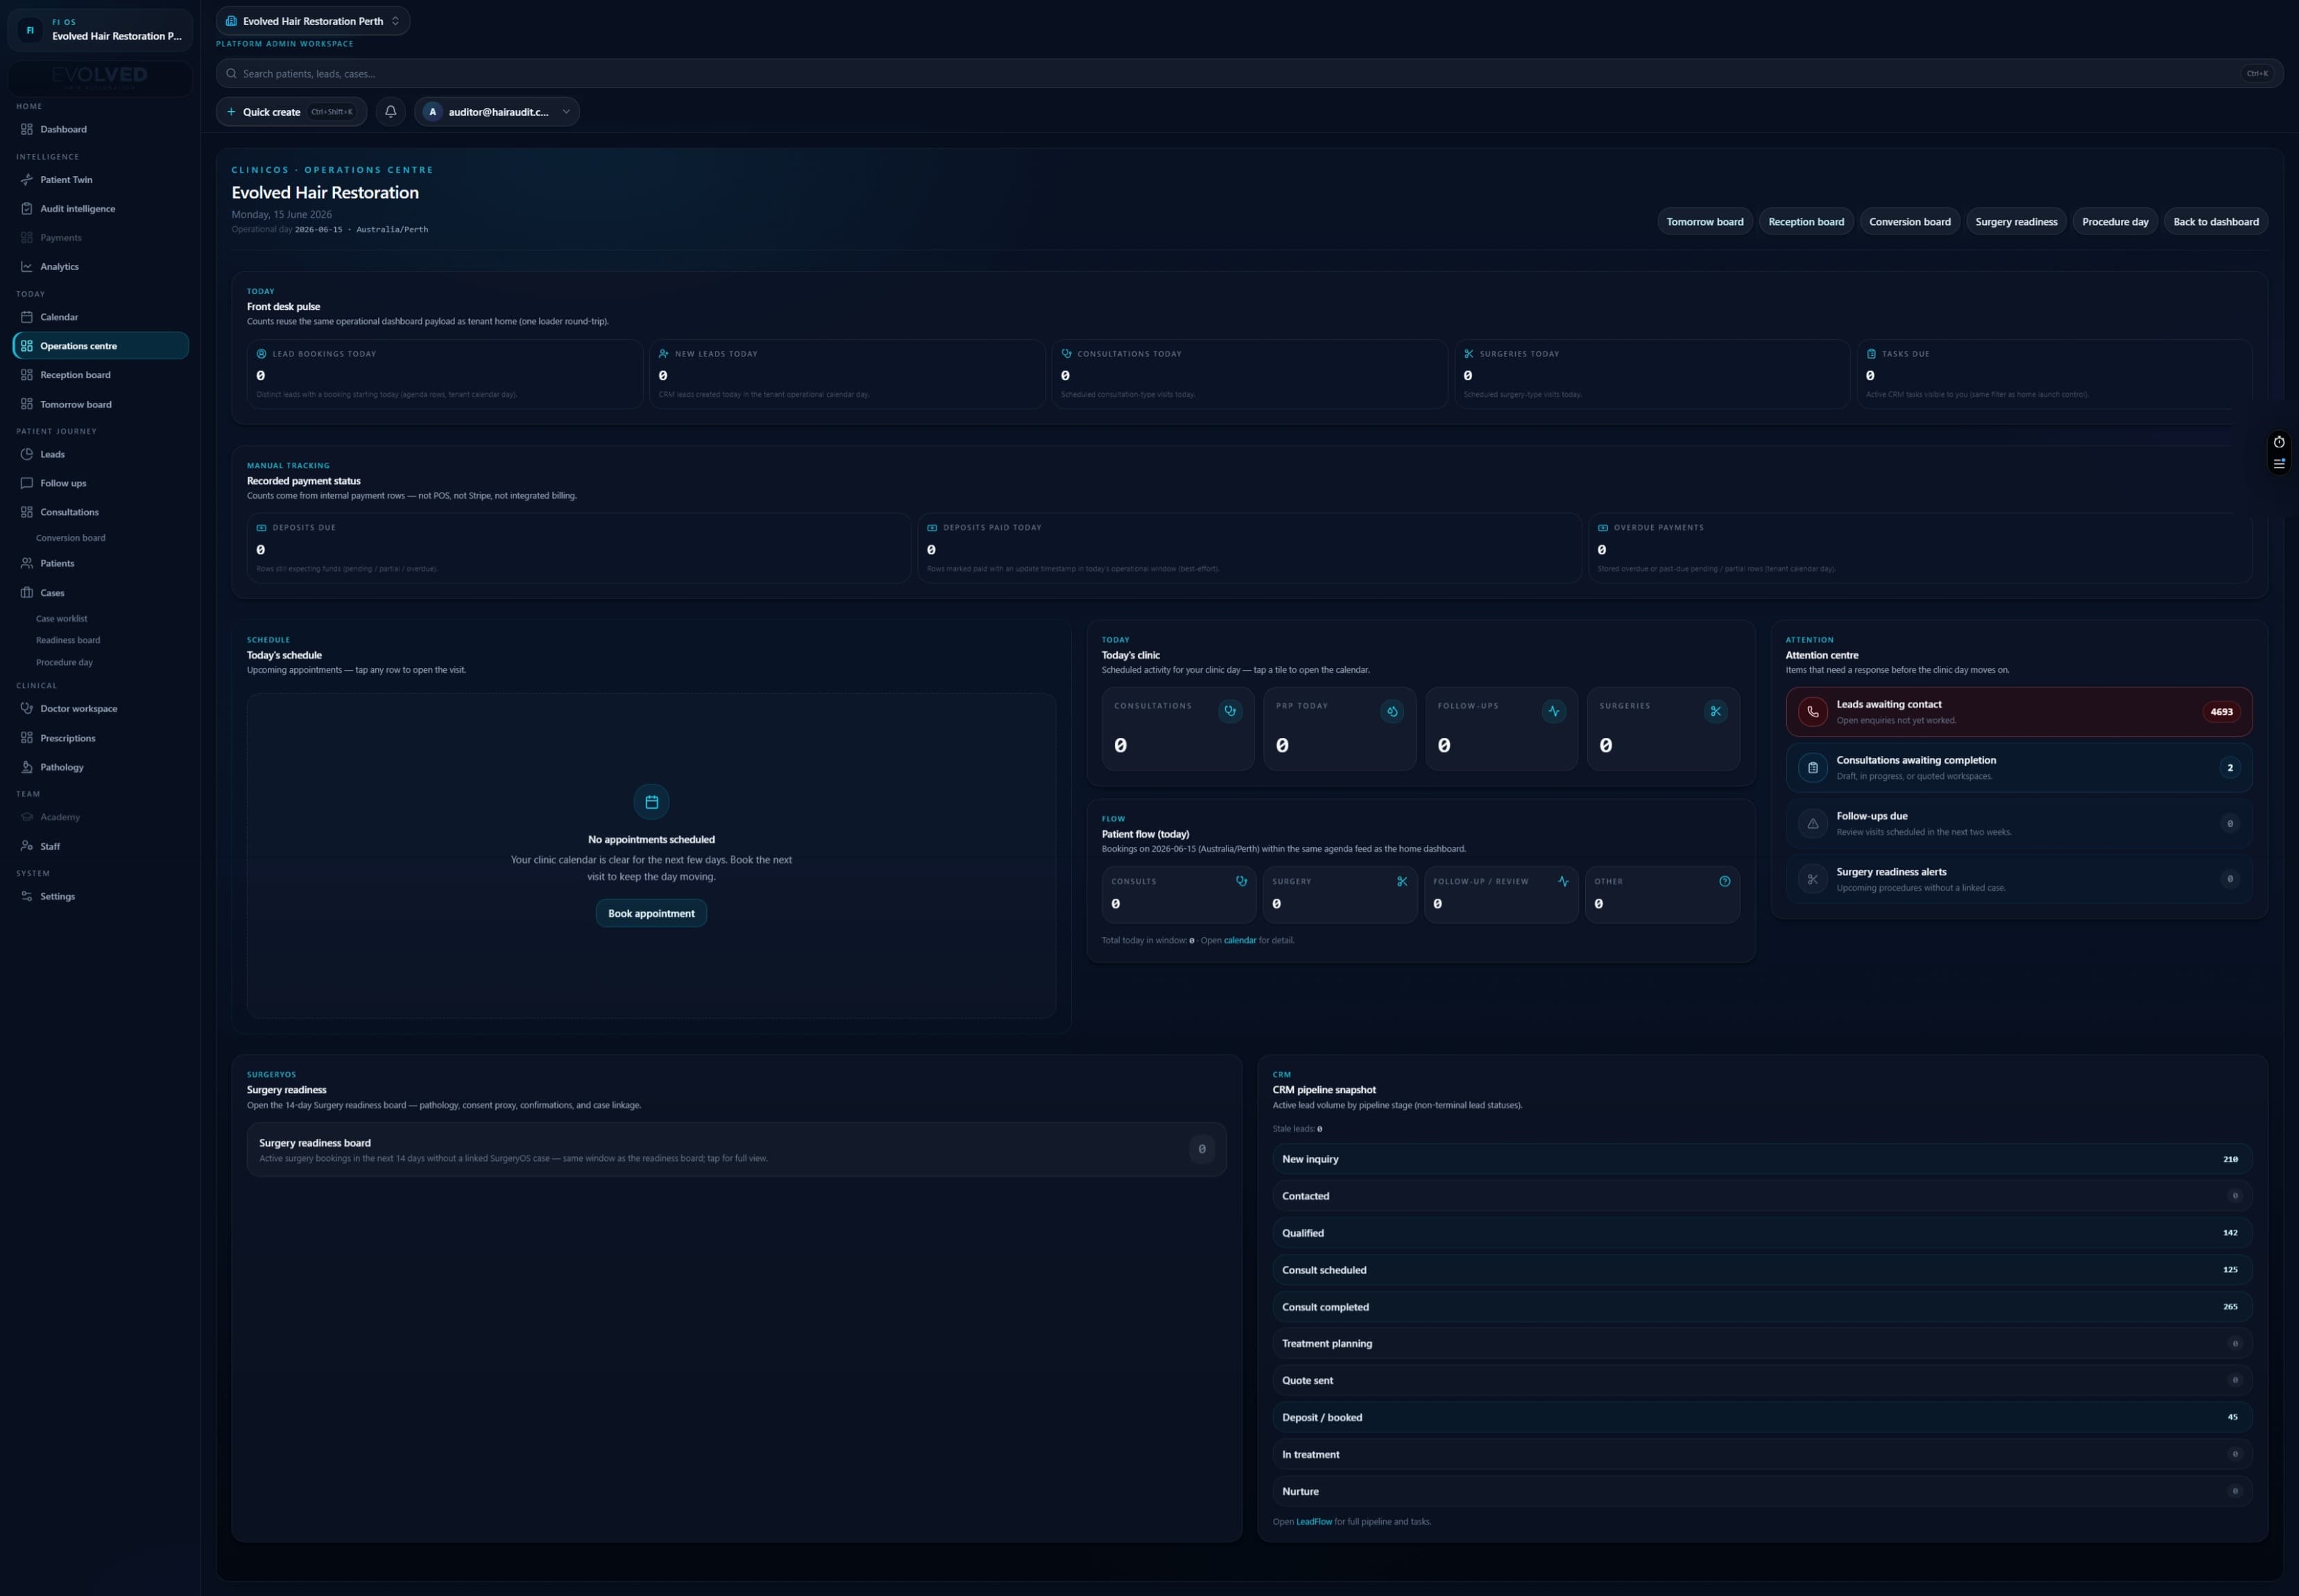Click the FI OS logo badge
The width and height of the screenshot is (2299, 1596).
[30, 30]
